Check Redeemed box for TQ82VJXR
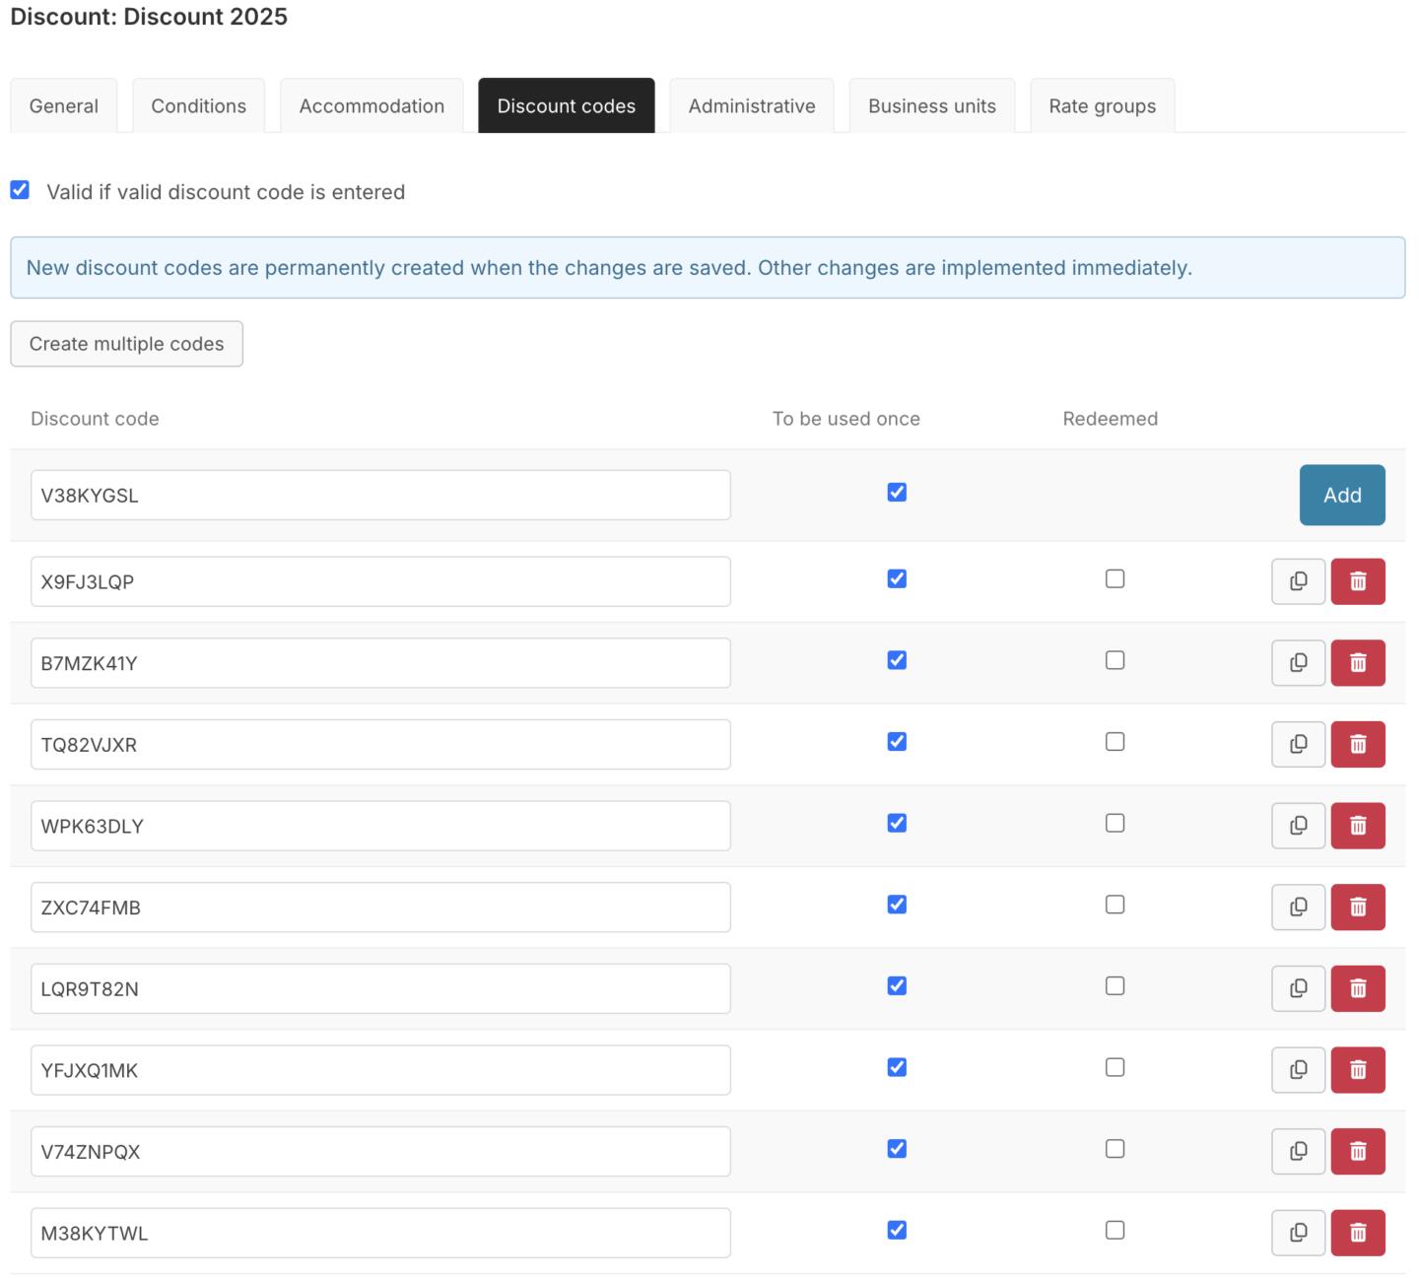The image size is (1419, 1278). pyautogui.click(x=1115, y=741)
